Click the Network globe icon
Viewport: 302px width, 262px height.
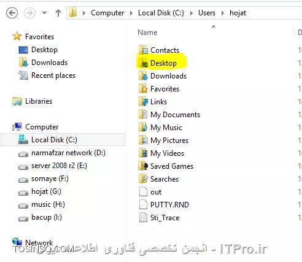[17, 242]
